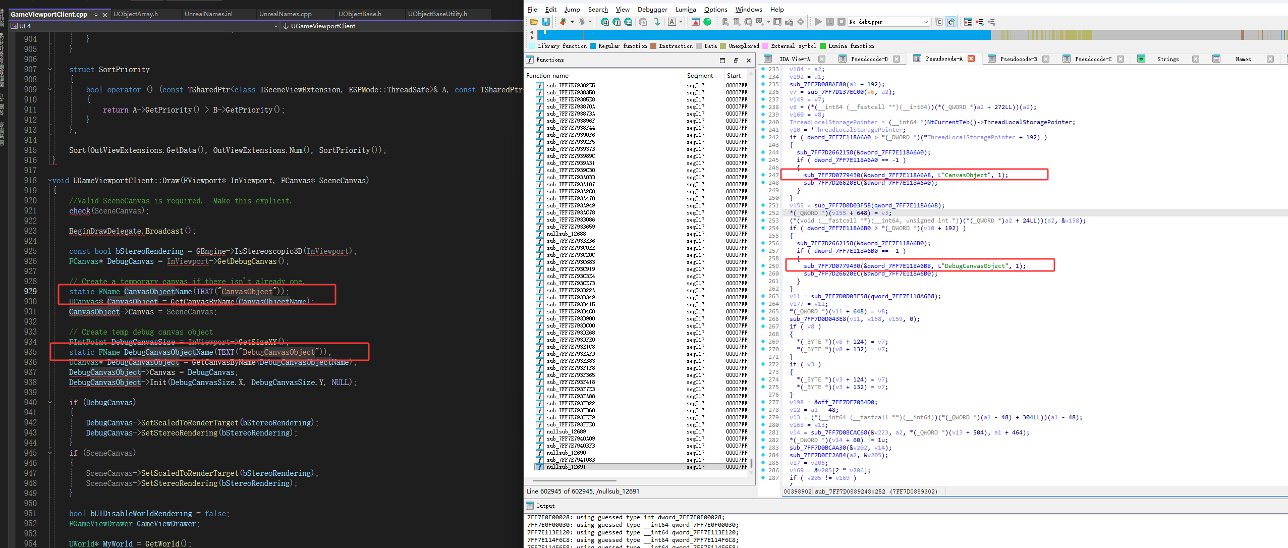The image size is (1288, 548).
Task: Click the Open file folder icon
Action: coord(534,22)
